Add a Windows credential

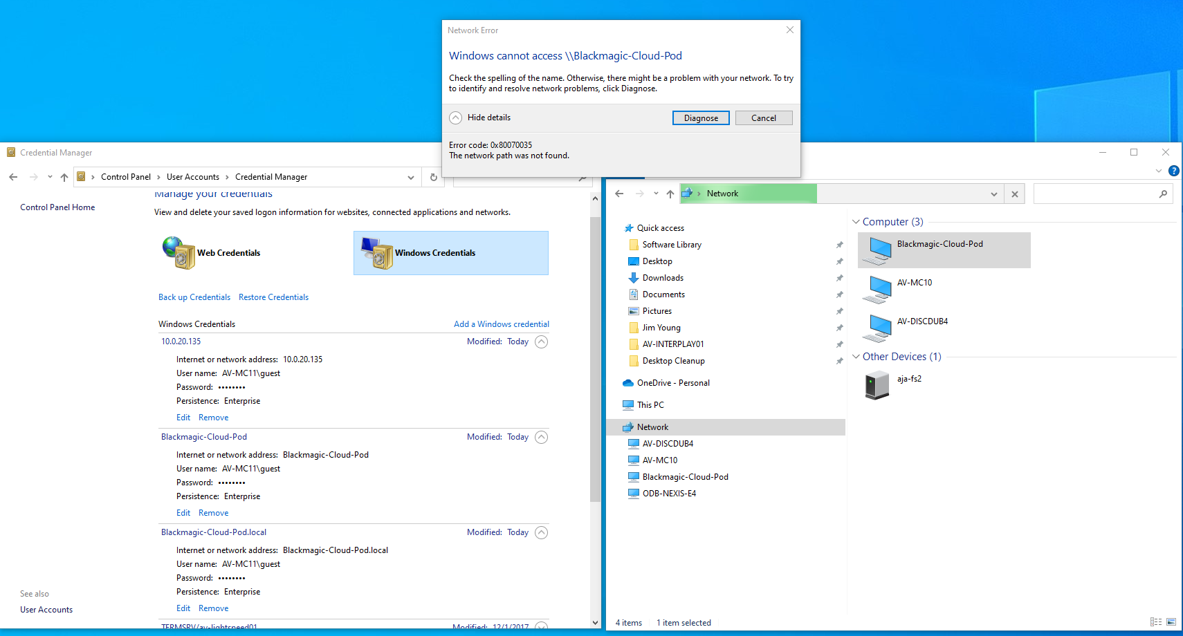pyautogui.click(x=502, y=324)
